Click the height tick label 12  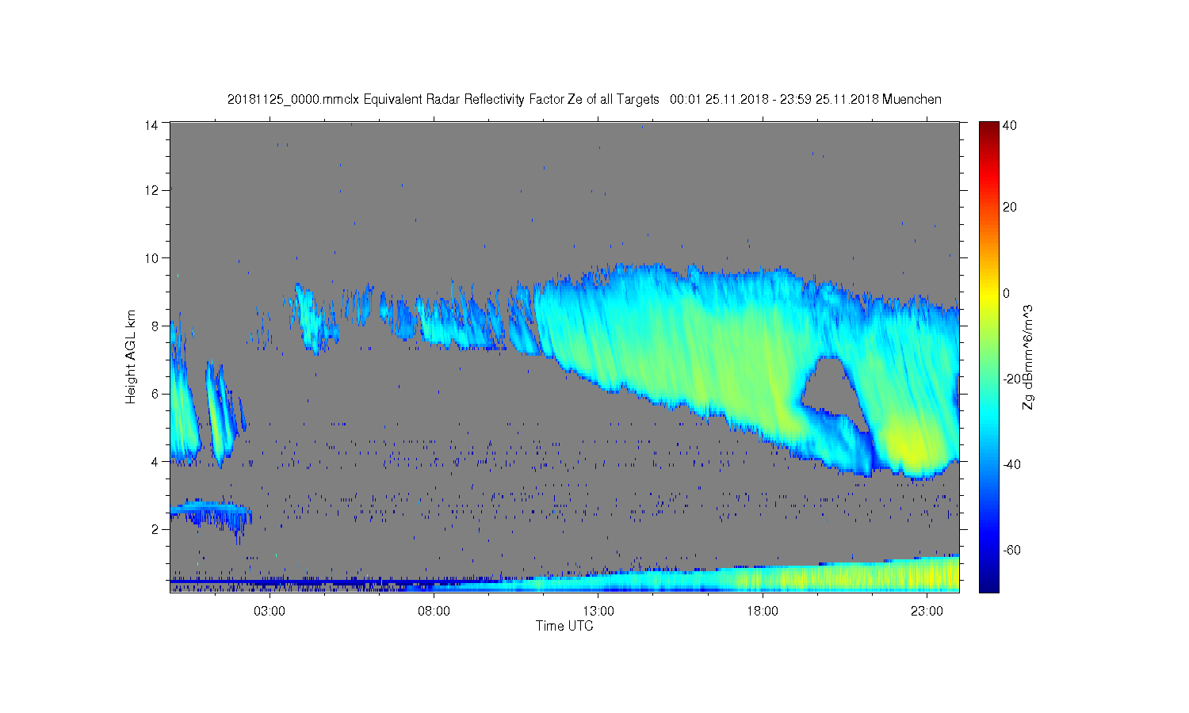tap(152, 190)
